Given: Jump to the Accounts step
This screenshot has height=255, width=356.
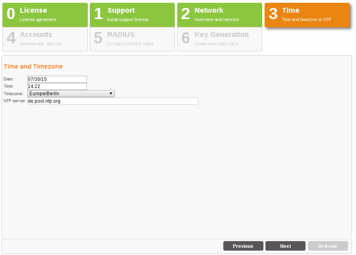Looking at the screenshot, I should 45,39.
